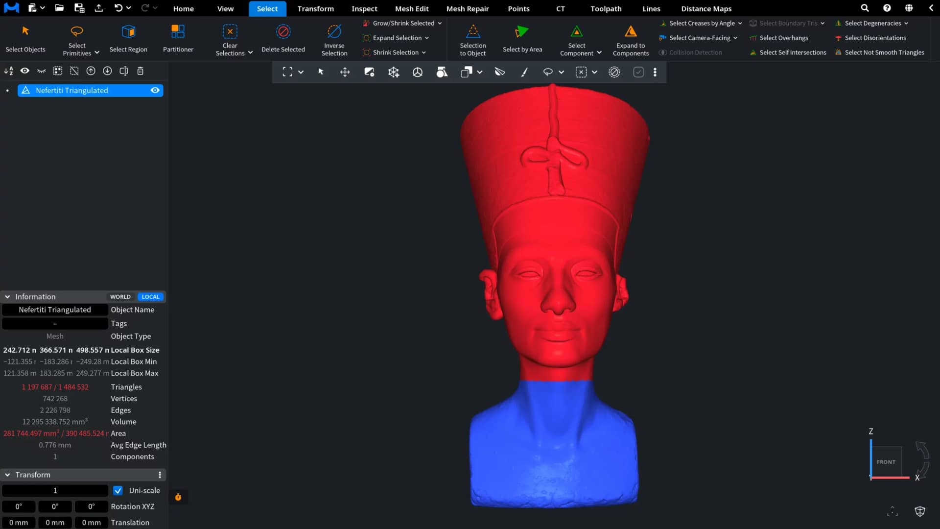Click the viewport toolbar three-dot menu
The width and height of the screenshot is (940, 529).
[x=655, y=72]
